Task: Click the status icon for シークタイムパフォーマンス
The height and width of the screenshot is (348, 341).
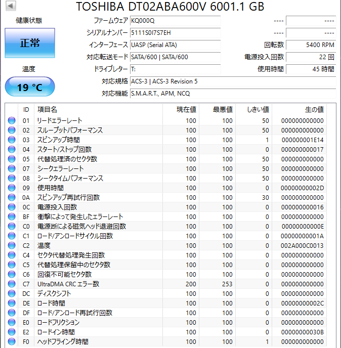Action: pyautogui.click(x=12, y=178)
